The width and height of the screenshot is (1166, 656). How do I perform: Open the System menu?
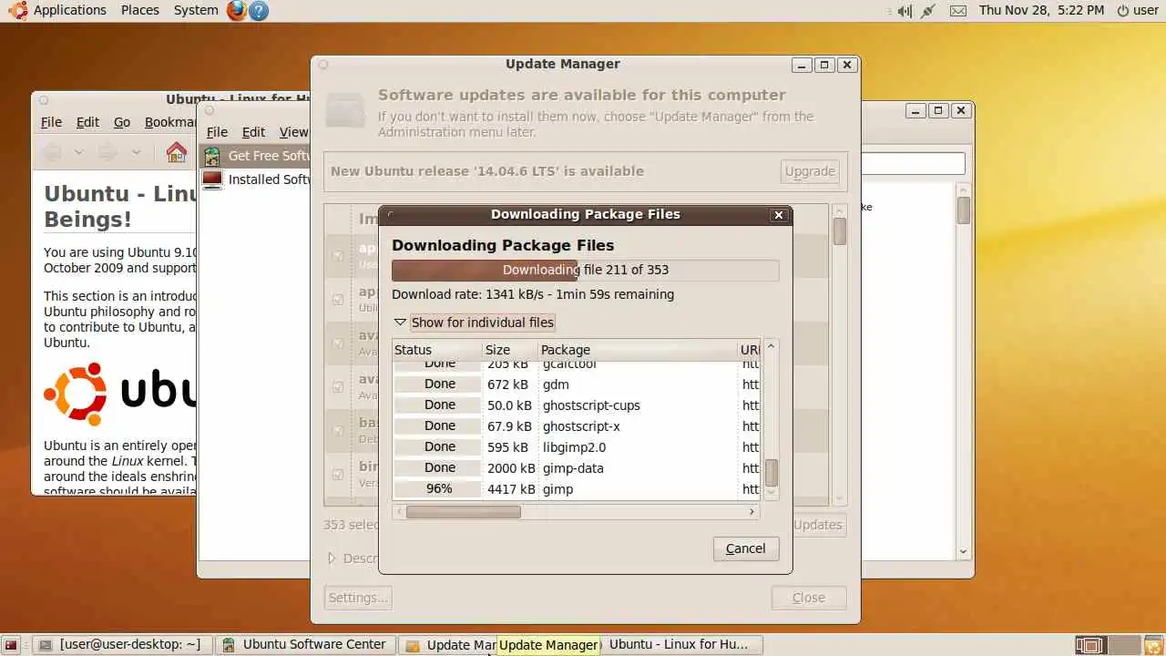point(196,10)
